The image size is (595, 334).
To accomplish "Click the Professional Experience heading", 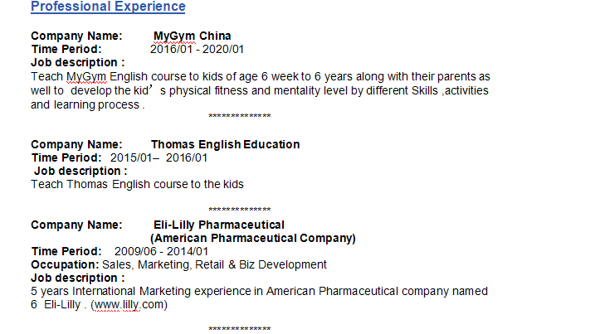I will coord(108,7).
